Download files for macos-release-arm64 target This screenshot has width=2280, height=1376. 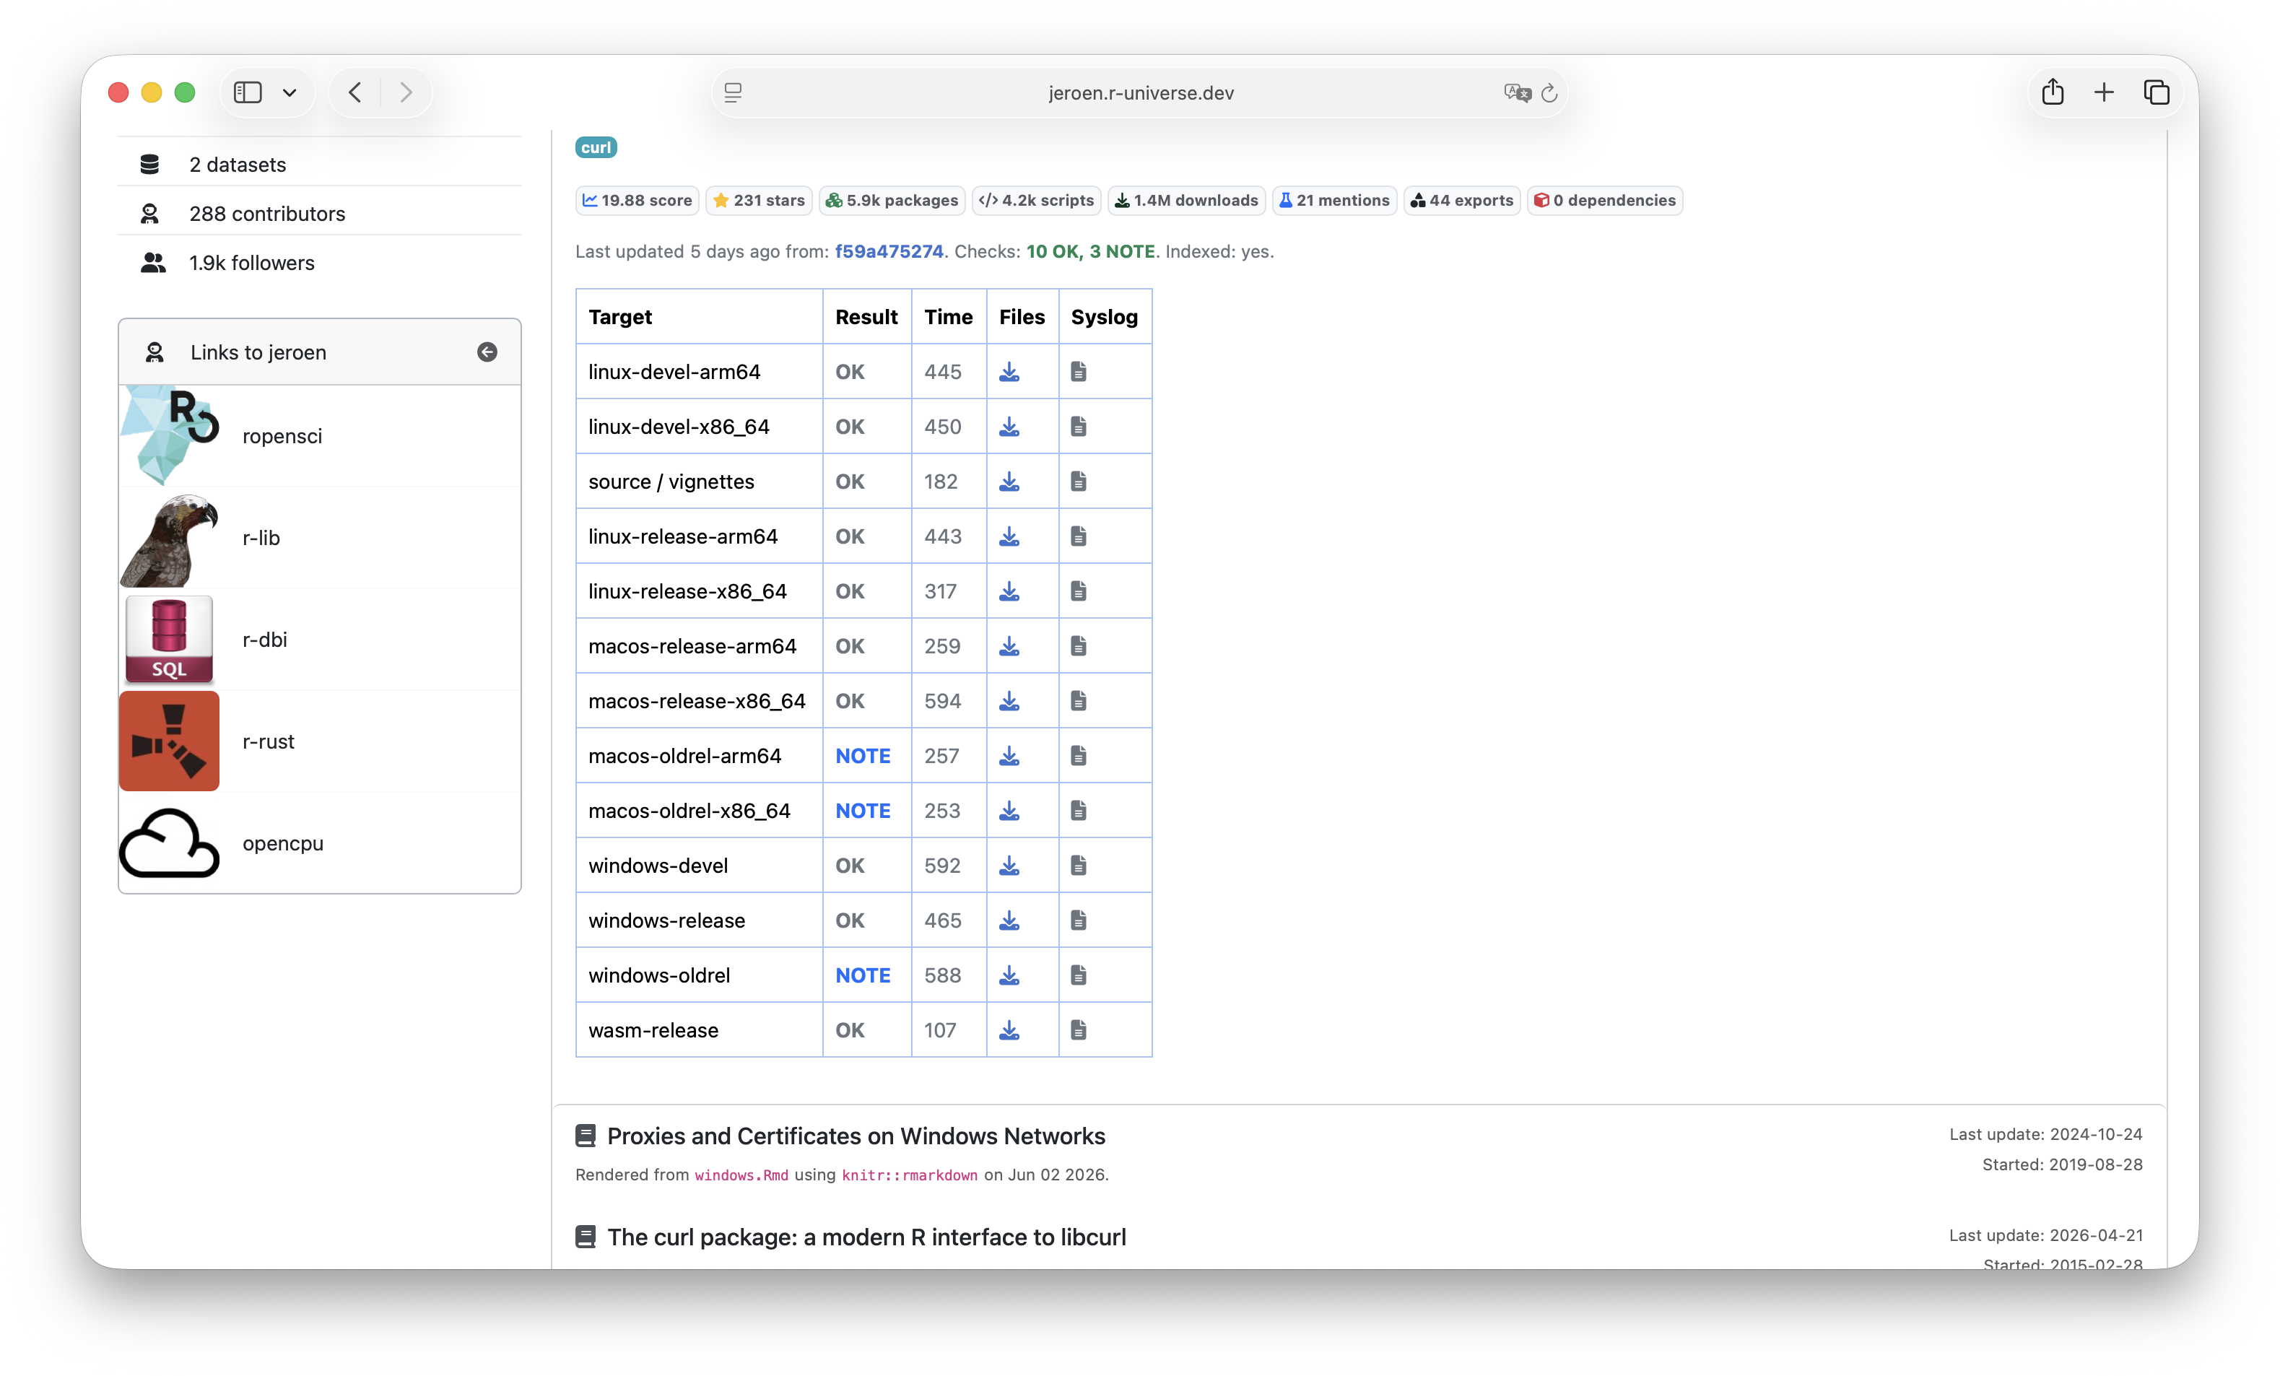[1009, 646]
